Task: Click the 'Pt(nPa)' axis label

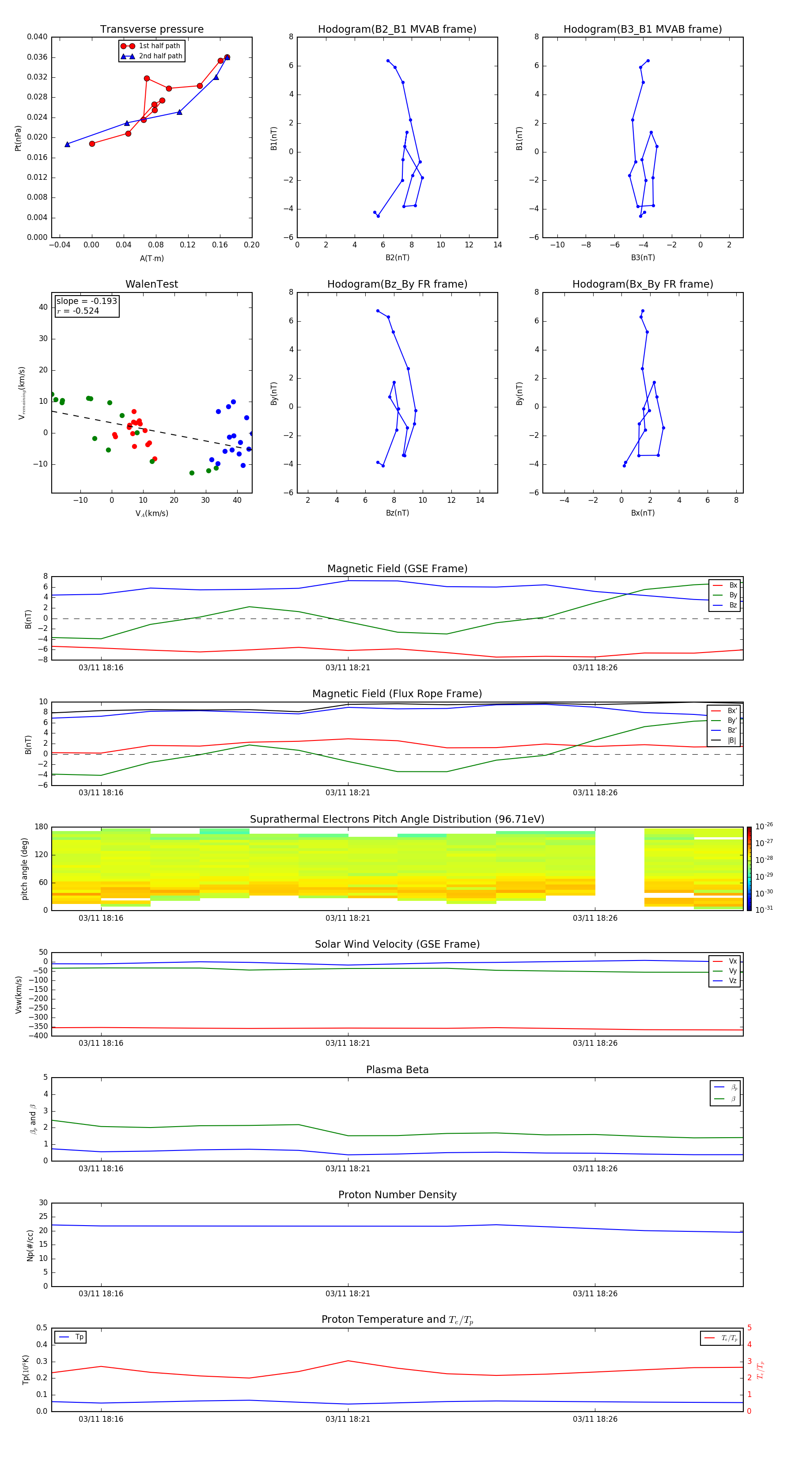Action: [x=18, y=138]
